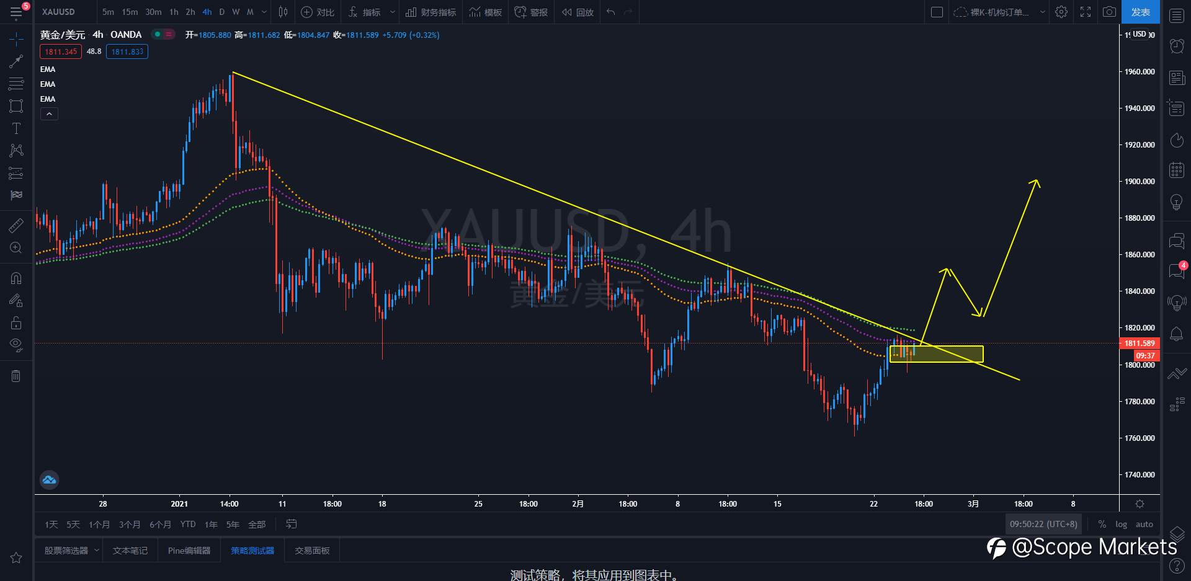Toggle auto scale
Screen dimensions: 1191x581
pyautogui.click(x=1144, y=525)
